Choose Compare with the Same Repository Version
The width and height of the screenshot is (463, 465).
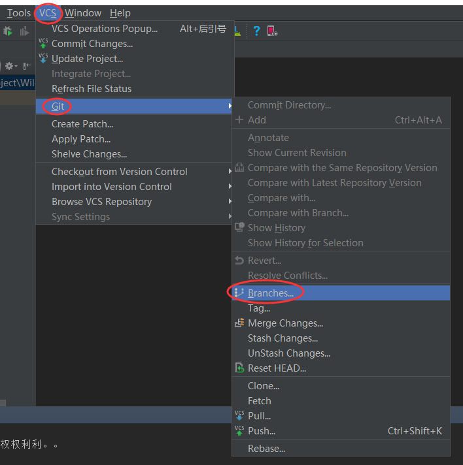341,168
